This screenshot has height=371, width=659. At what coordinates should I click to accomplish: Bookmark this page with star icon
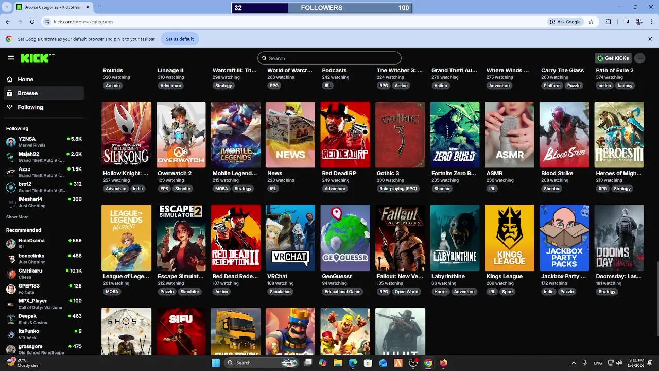(591, 22)
